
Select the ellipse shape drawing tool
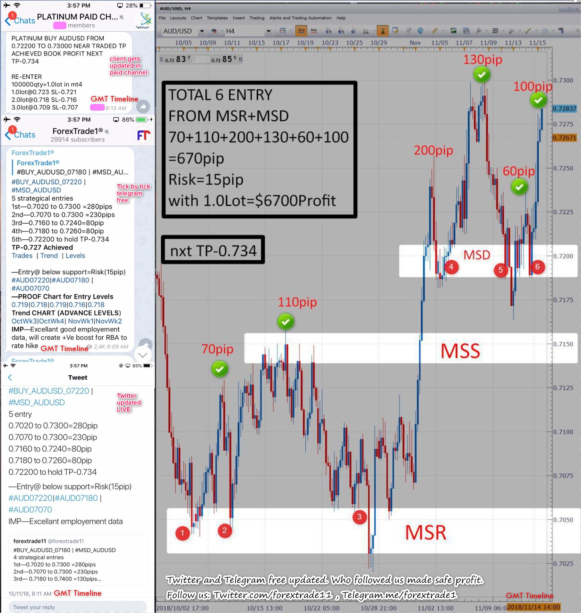coord(545,31)
